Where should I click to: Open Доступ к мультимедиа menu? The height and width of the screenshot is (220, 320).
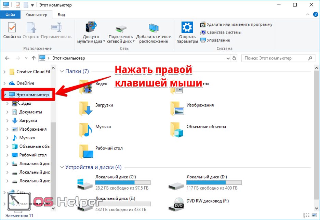pos(91,33)
